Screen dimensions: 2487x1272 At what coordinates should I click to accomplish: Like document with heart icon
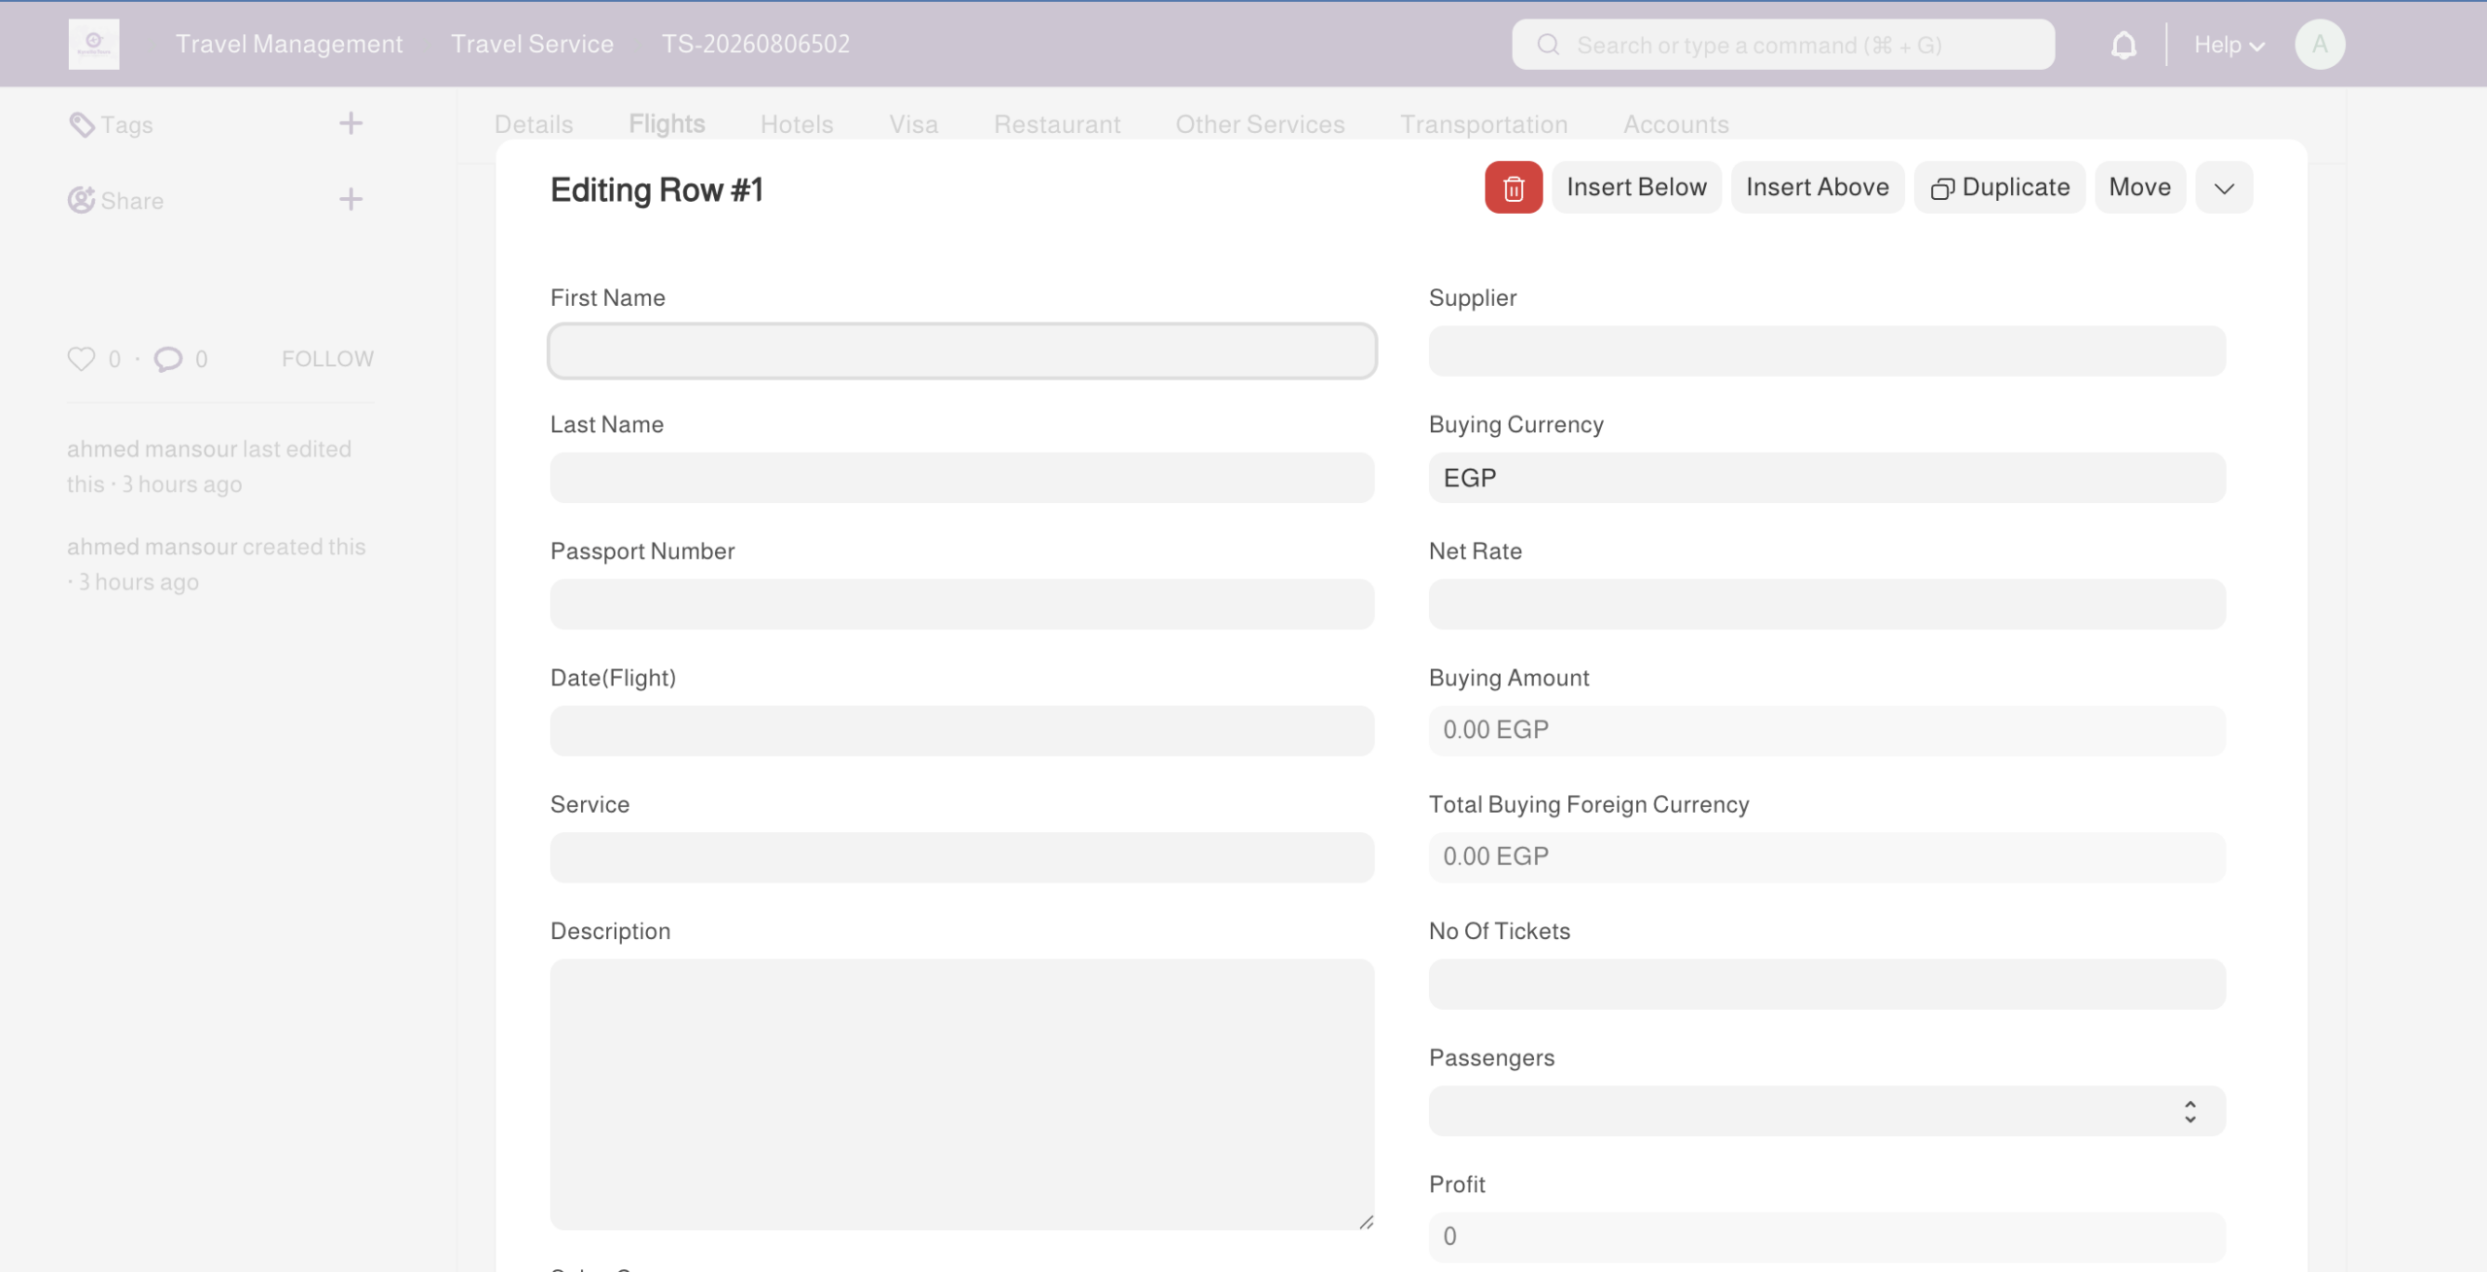[x=82, y=358]
